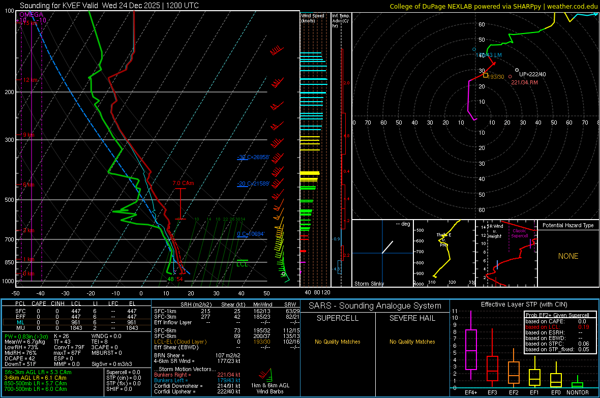Click the 221/34 RM hodograph label

click(x=524, y=82)
